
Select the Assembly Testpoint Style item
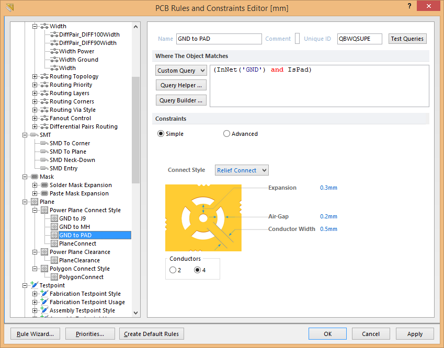[82, 310]
